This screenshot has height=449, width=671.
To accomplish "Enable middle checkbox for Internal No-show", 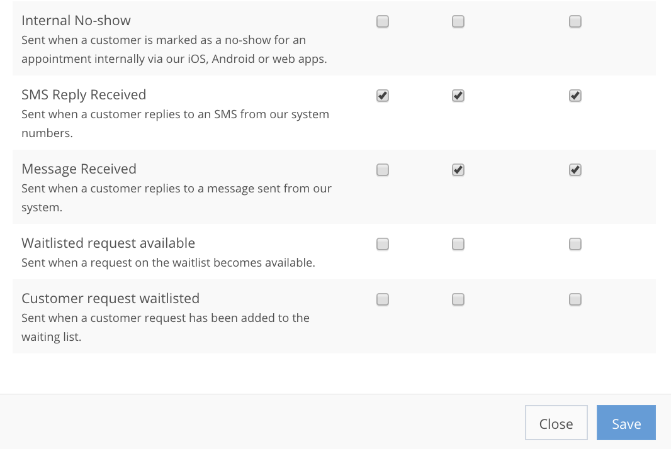I will [x=458, y=21].
